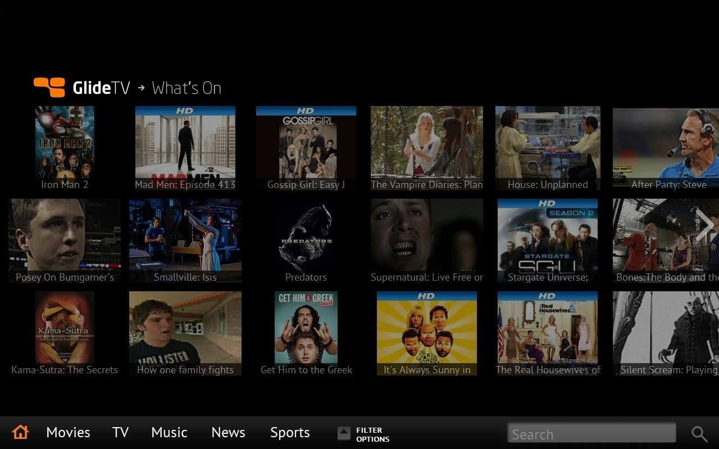The image size is (719, 449).
Task: Open Get Him to the Greek poster
Action: click(306, 333)
